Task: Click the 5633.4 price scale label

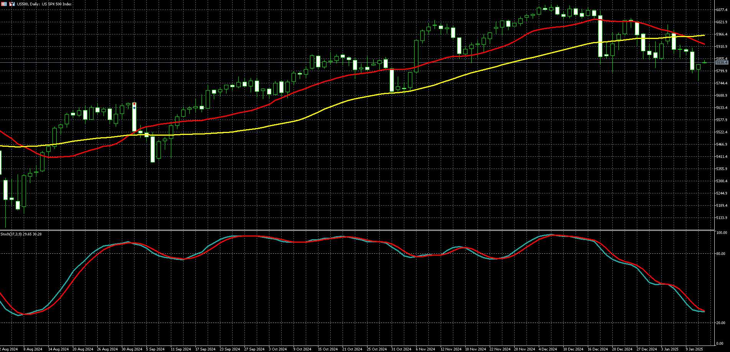Action: (x=722, y=108)
